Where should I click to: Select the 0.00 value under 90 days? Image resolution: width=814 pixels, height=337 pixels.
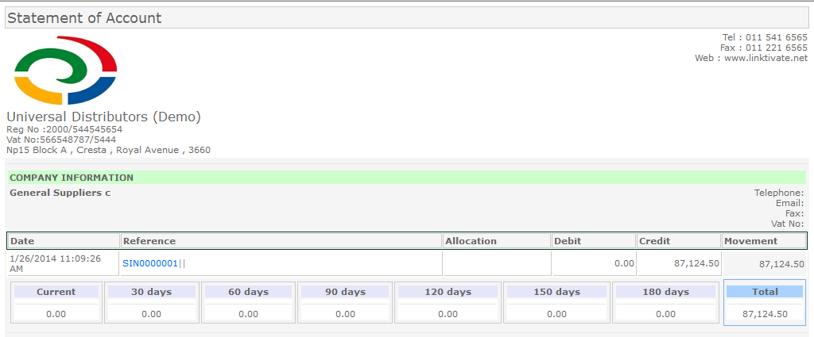pos(345,314)
